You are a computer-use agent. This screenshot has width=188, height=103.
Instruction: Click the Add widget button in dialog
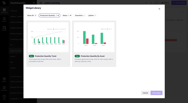156,93
